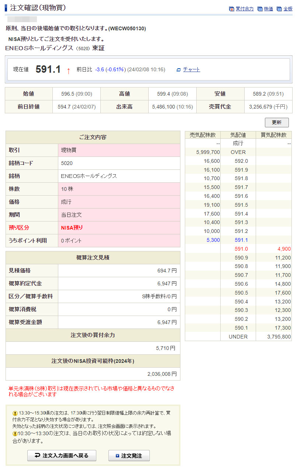Click the OVER row in the order book

click(x=238, y=152)
